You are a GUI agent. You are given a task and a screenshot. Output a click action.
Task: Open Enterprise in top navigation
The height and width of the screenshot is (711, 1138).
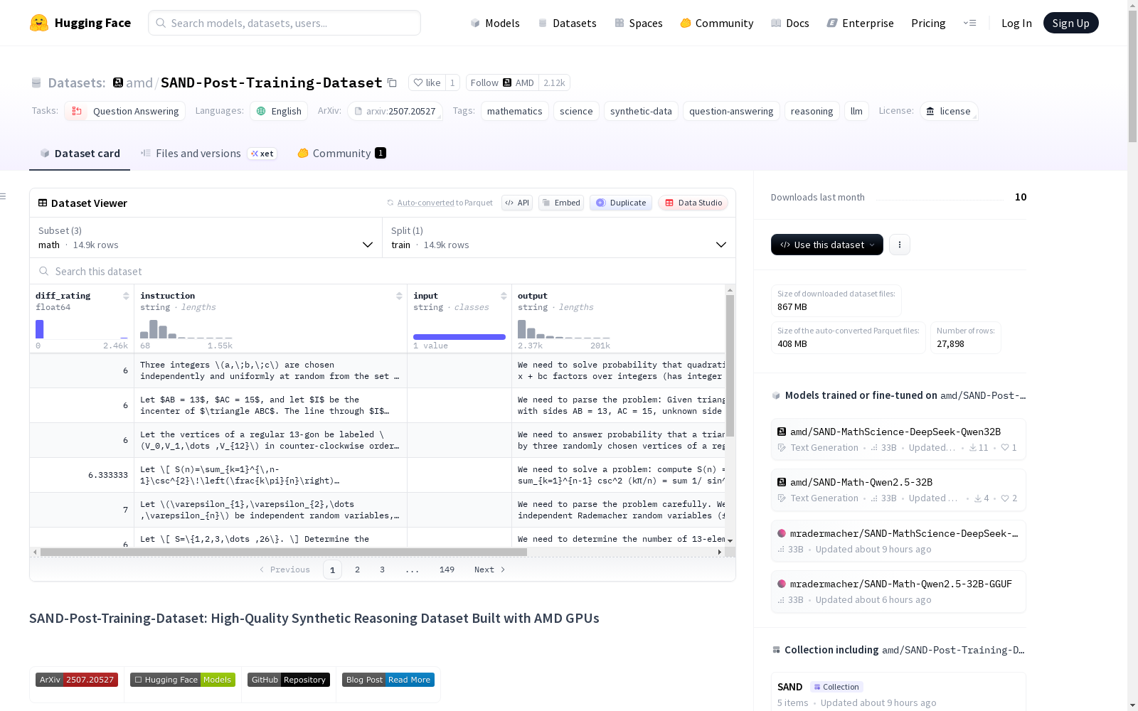861,23
